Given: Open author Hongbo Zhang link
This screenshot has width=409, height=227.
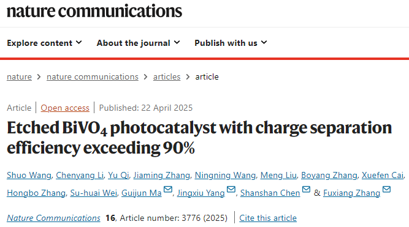Looking at the screenshot, I should click(x=36, y=193).
